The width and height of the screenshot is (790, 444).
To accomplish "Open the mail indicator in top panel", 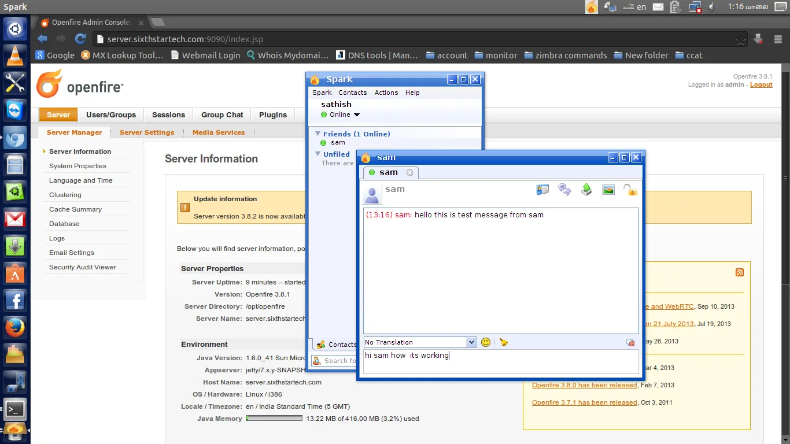I will [658, 7].
